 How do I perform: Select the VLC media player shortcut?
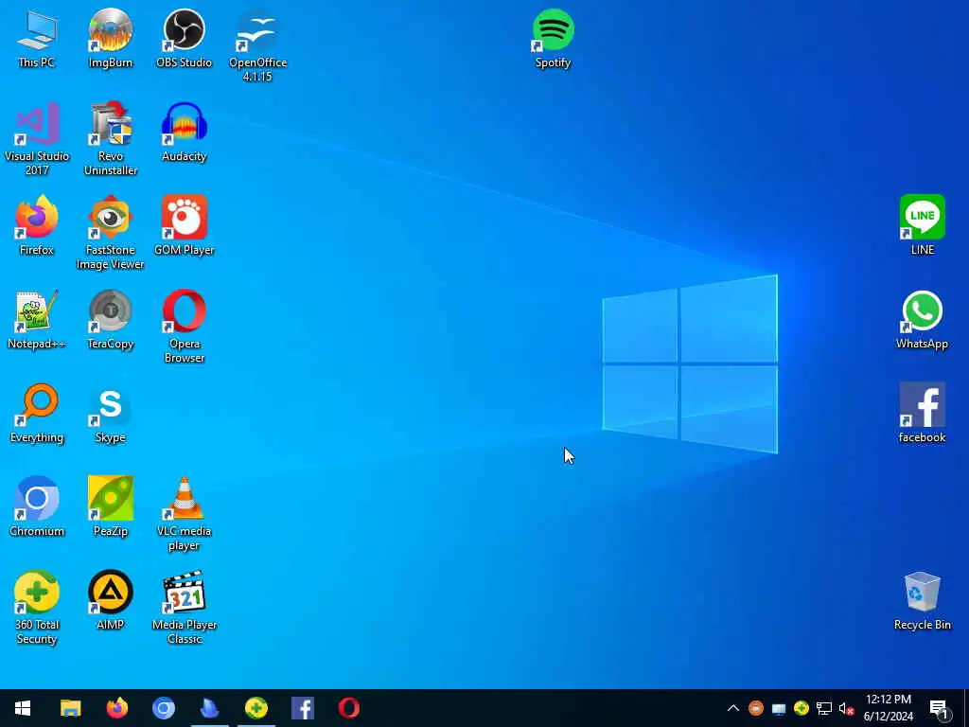point(185,514)
